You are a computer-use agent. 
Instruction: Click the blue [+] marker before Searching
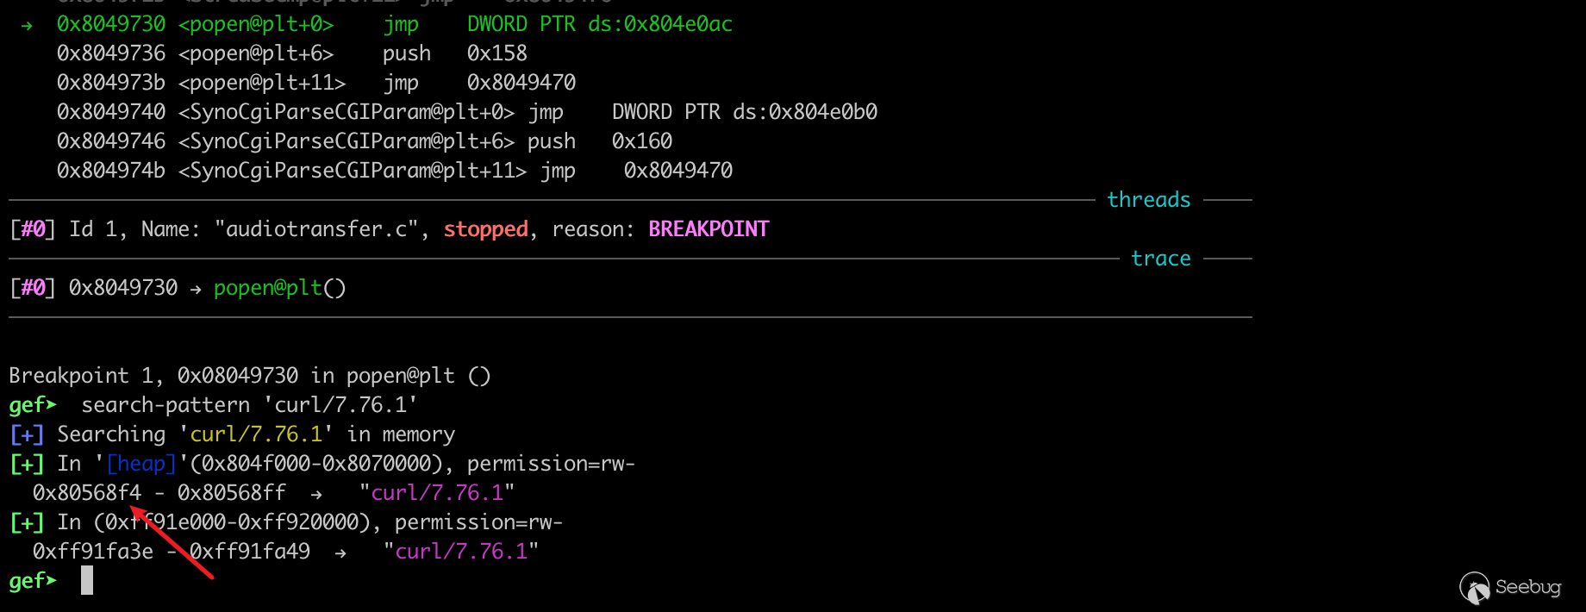coord(27,434)
